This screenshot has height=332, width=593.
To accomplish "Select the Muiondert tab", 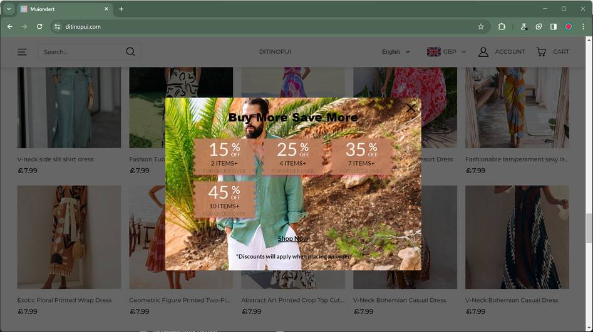I will pos(64,9).
